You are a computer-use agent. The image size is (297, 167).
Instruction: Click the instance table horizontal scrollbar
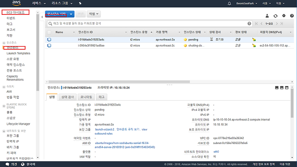[x=119, y=82]
